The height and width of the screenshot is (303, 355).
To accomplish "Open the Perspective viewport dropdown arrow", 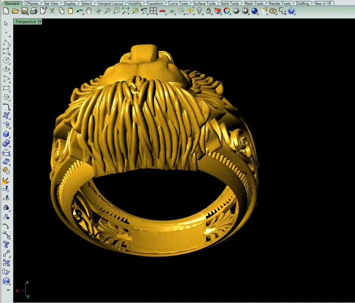I will point(40,22).
